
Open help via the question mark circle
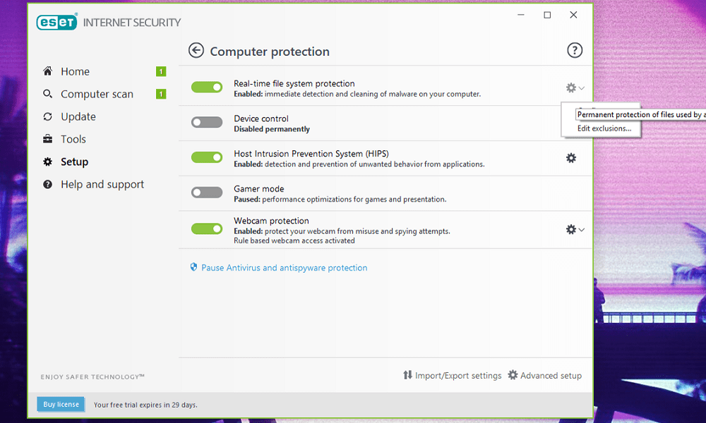tap(575, 50)
